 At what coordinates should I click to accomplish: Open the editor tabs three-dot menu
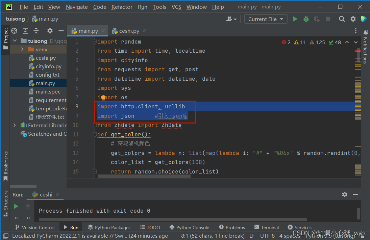point(355,31)
